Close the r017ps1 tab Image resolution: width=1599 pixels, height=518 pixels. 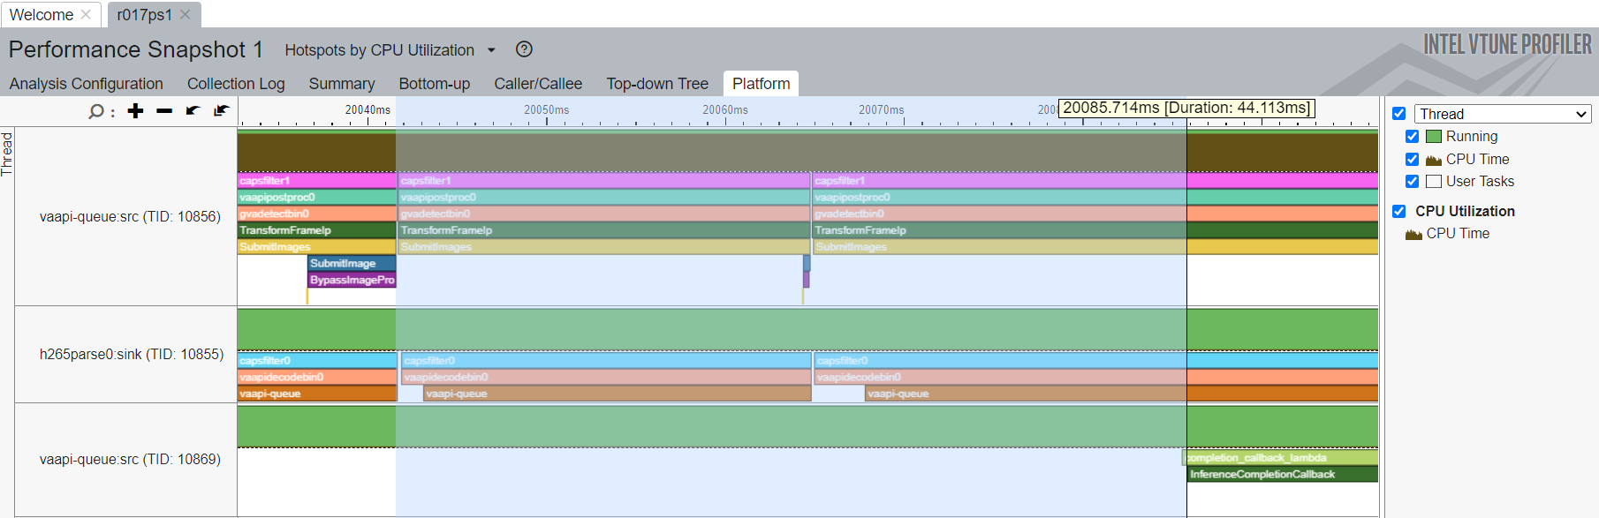click(186, 14)
